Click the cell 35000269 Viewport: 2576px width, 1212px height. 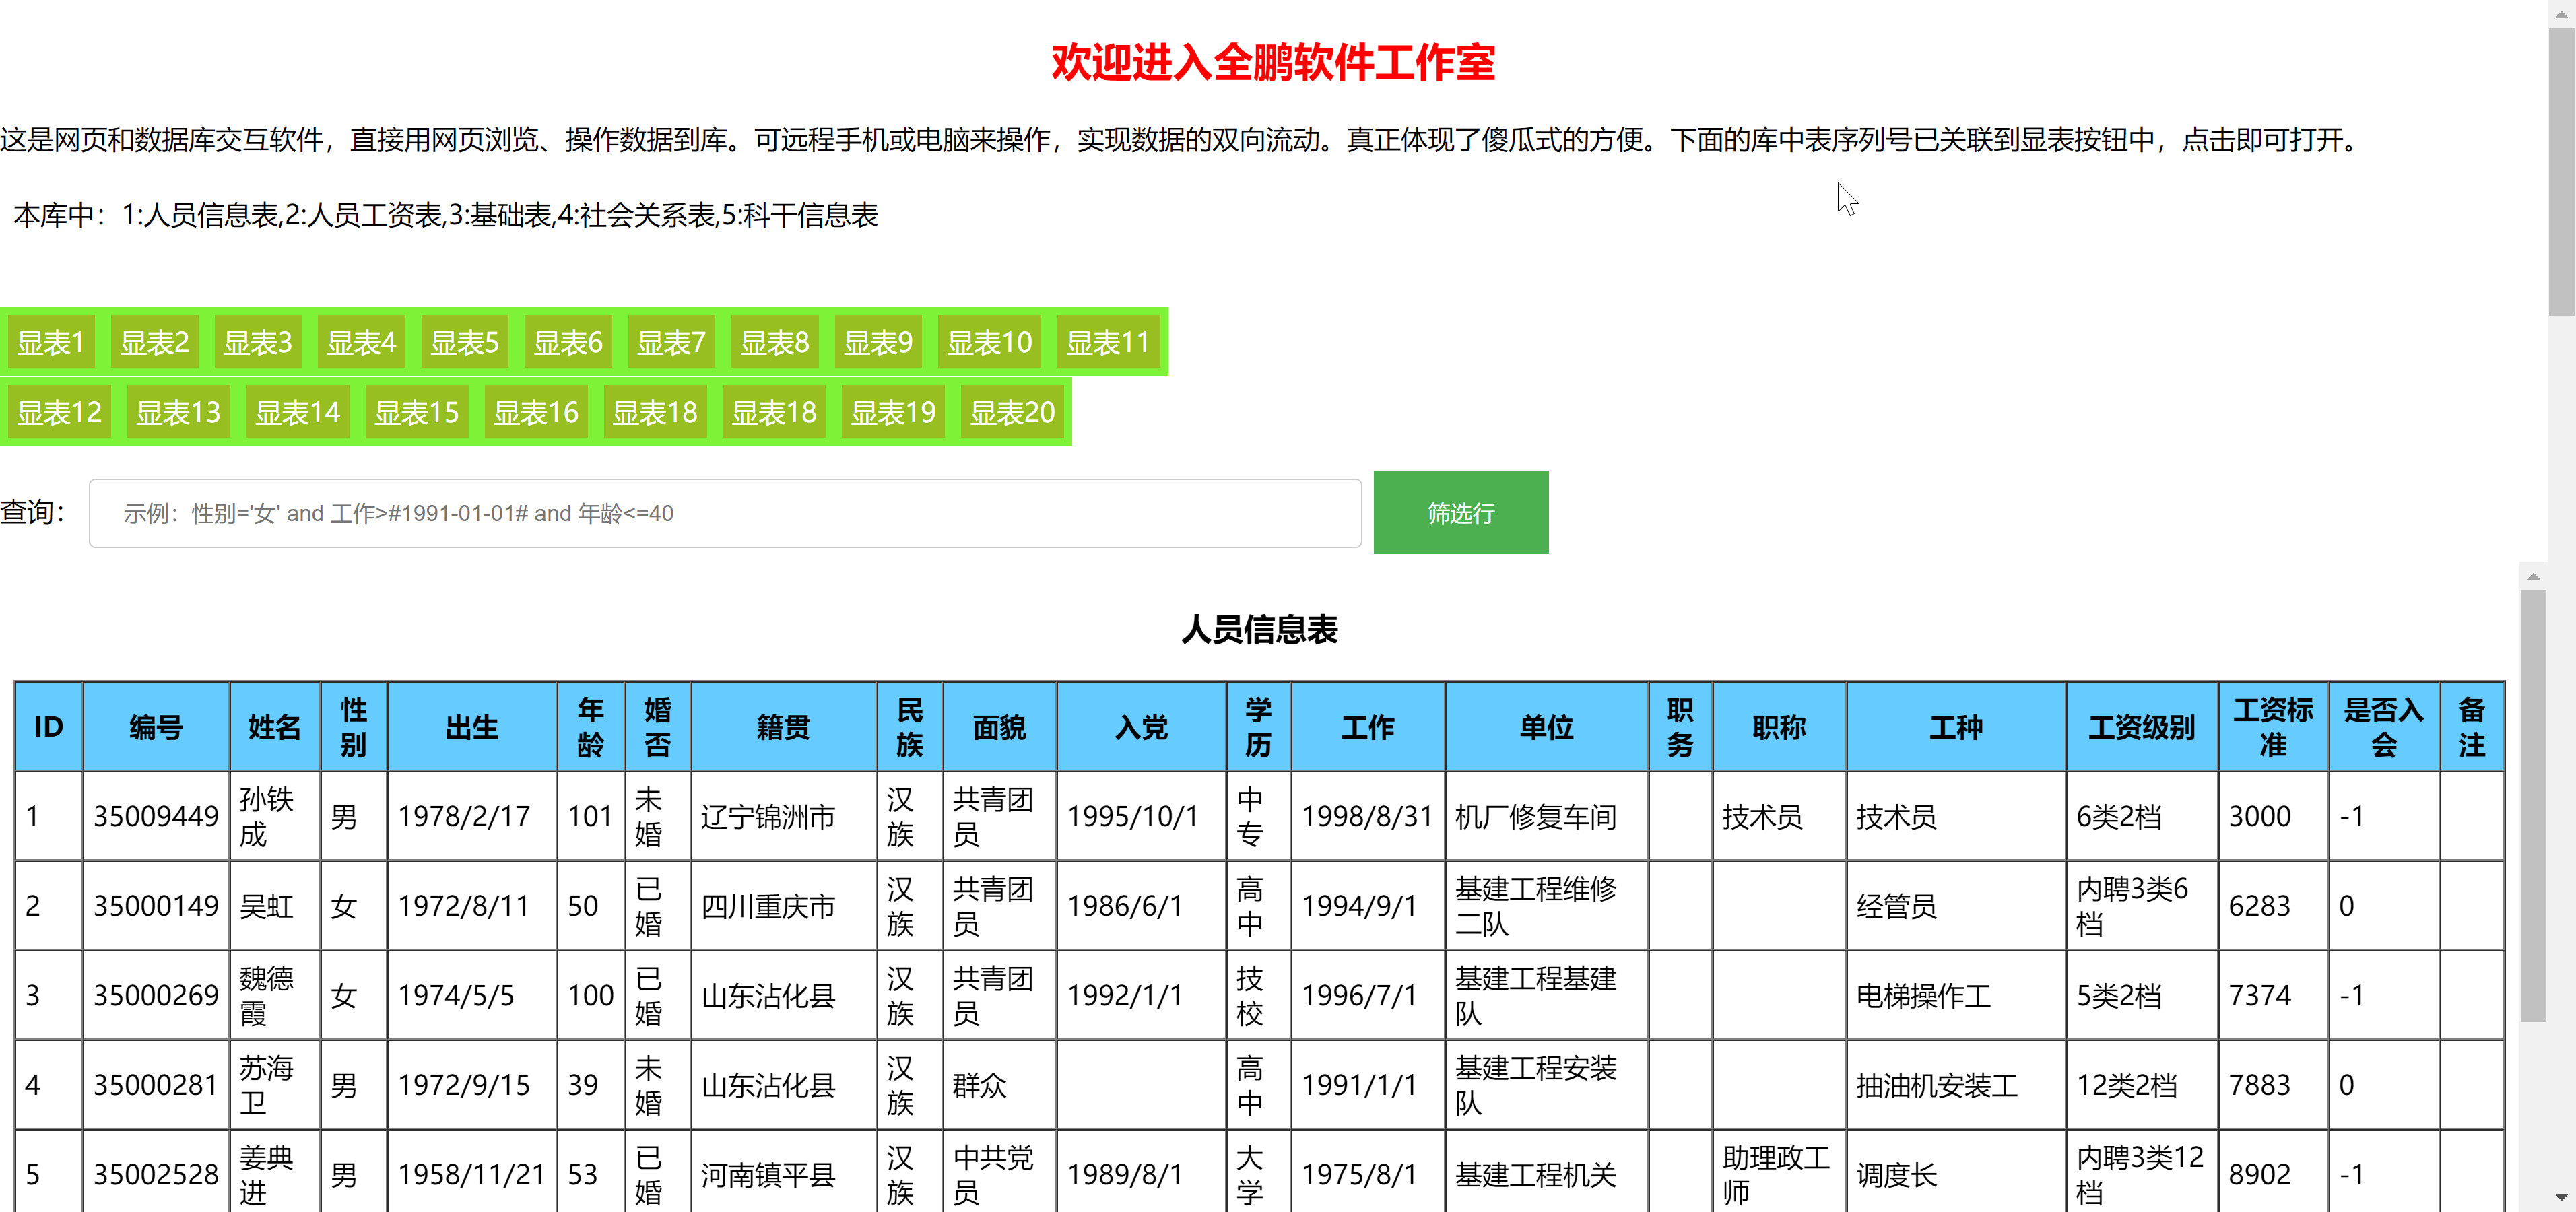(156, 995)
